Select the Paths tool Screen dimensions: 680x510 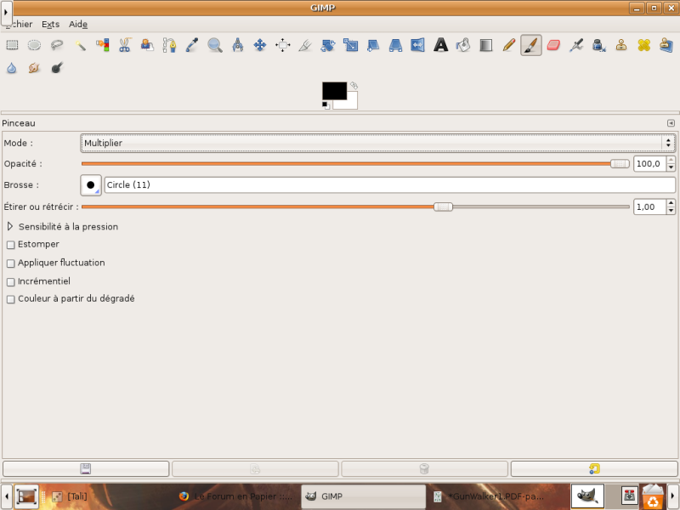click(x=169, y=45)
